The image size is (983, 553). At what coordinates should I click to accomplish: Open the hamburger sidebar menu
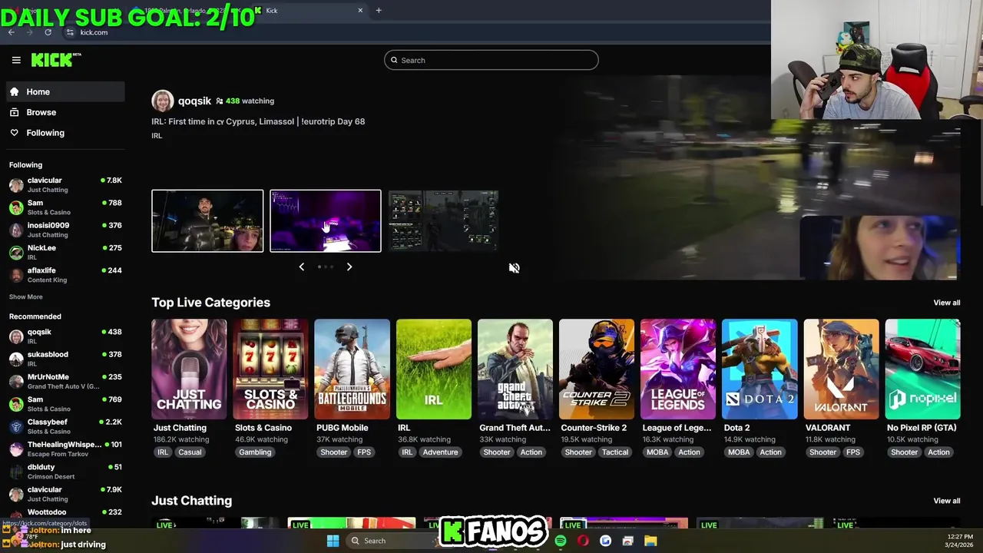pos(16,60)
